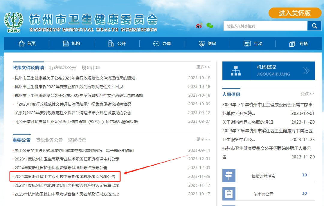Open 2023年度杭州市卫生高级专业技术职务任职资格评审前公示 link
This screenshot has height=206, width=324.
point(67,159)
